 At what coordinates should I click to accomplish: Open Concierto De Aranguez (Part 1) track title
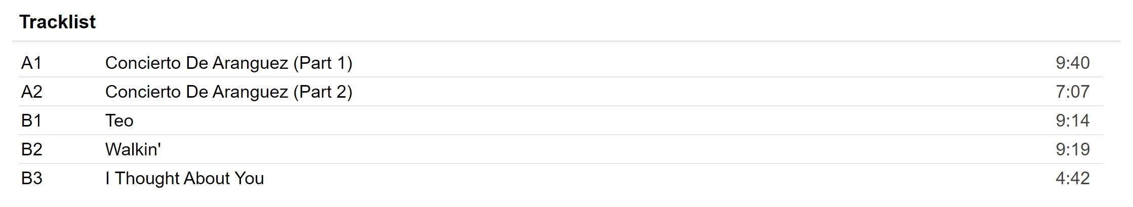pyautogui.click(x=228, y=63)
